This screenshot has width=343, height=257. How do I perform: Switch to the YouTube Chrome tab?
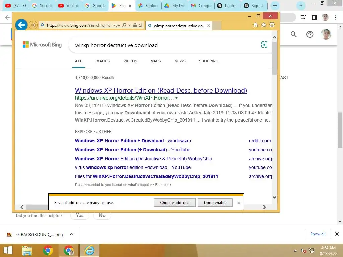[69, 6]
